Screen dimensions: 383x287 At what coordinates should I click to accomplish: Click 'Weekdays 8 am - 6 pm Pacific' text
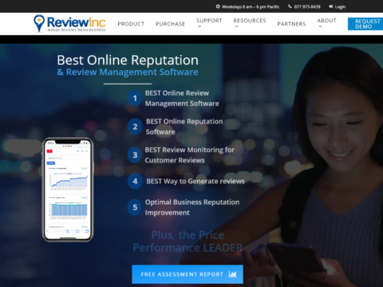[x=251, y=6]
